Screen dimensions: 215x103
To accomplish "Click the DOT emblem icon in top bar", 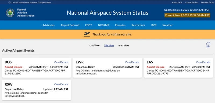I will tap(9, 2).
